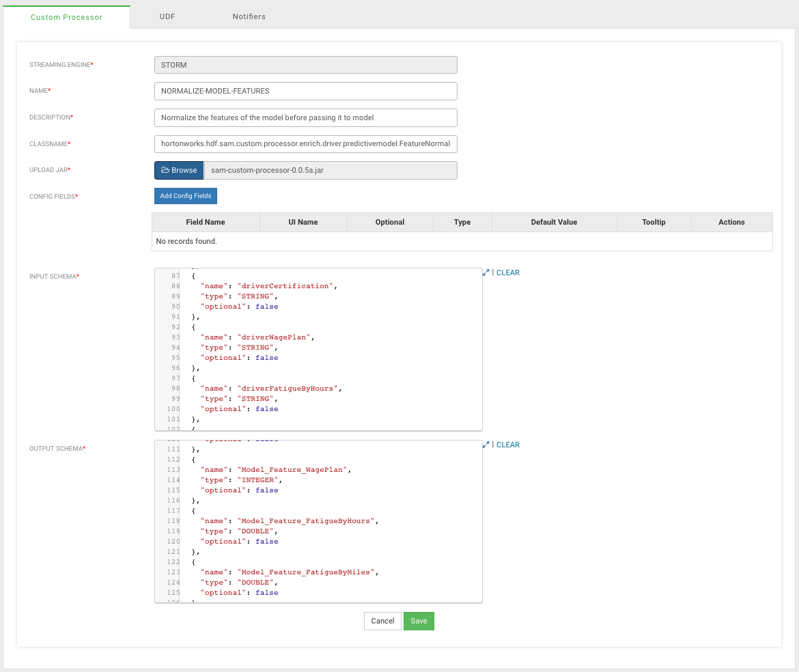This screenshot has height=672, width=799.
Task: Click the Default Value column header
Action: [x=554, y=222]
